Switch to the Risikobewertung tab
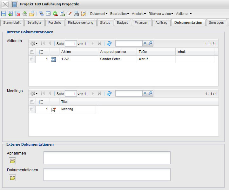The height and width of the screenshot is (190, 229). point(81,22)
